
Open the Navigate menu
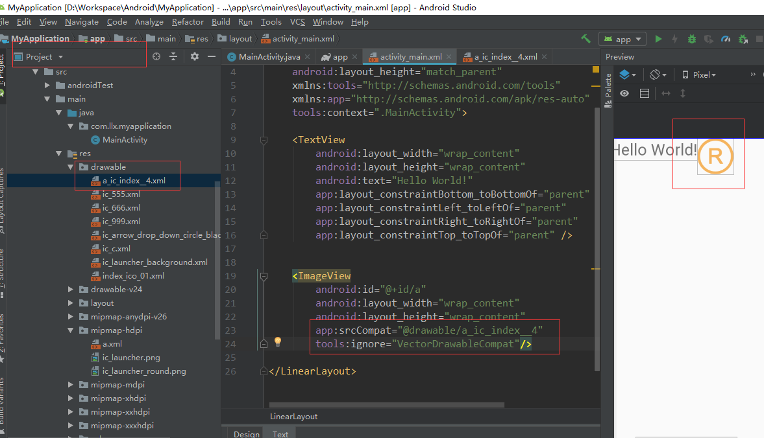click(82, 22)
